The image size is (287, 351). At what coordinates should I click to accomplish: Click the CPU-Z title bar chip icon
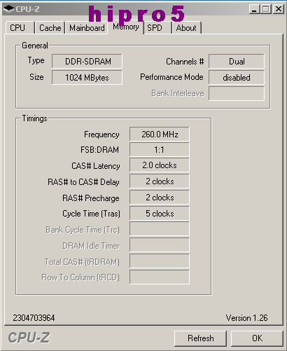click(x=8, y=9)
